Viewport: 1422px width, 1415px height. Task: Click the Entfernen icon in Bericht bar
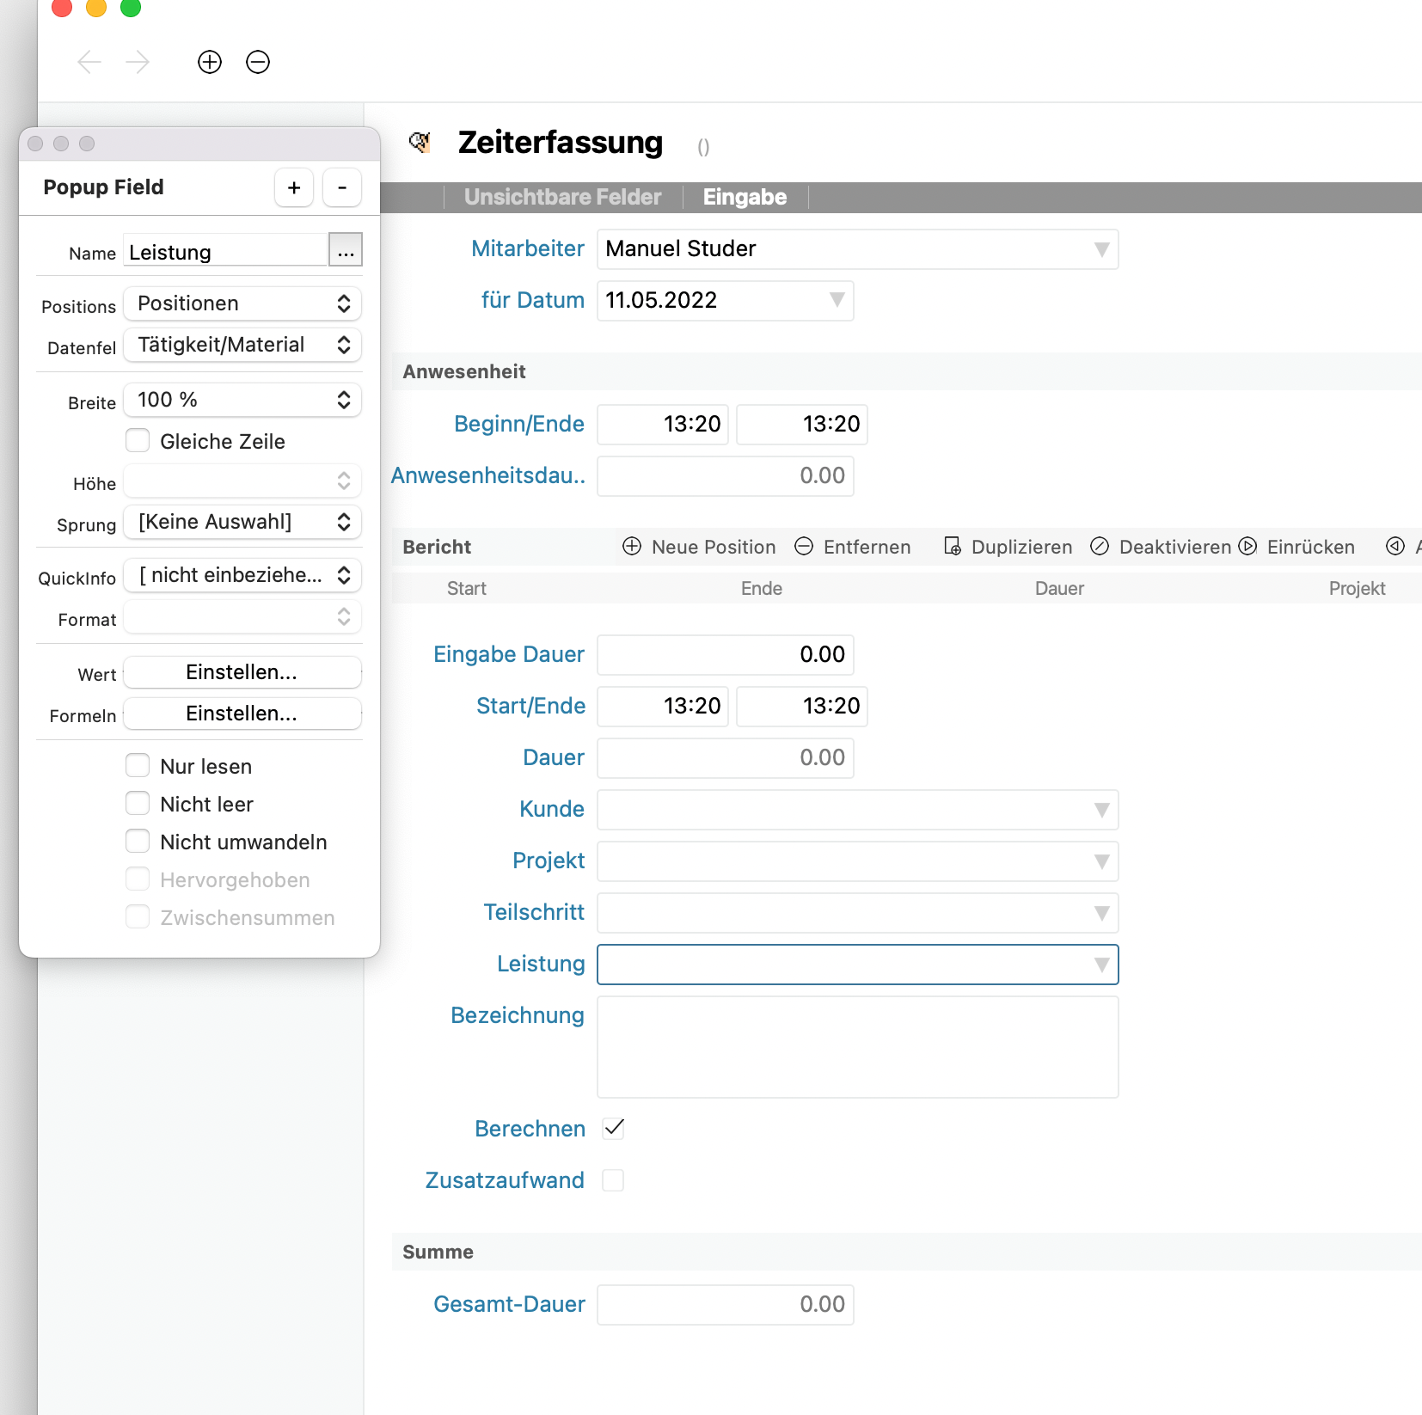tap(804, 547)
